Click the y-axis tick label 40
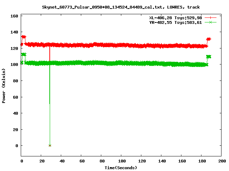 click(x=15, y=113)
